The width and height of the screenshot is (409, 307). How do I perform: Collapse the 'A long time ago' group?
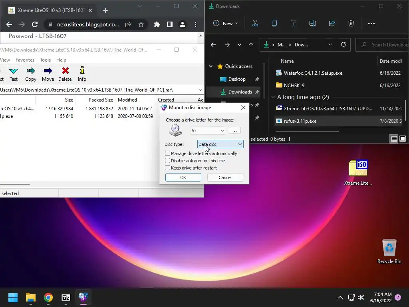pyautogui.click(x=273, y=97)
